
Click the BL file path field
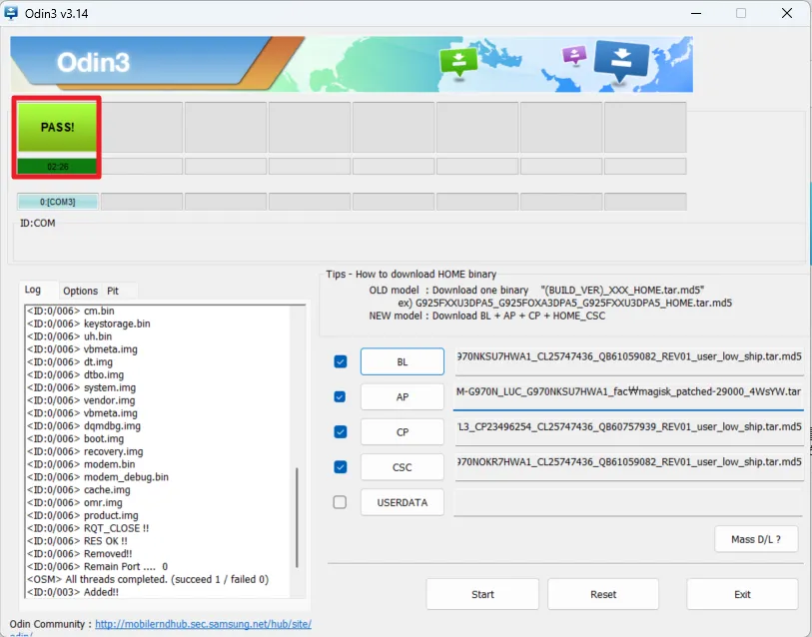click(628, 359)
